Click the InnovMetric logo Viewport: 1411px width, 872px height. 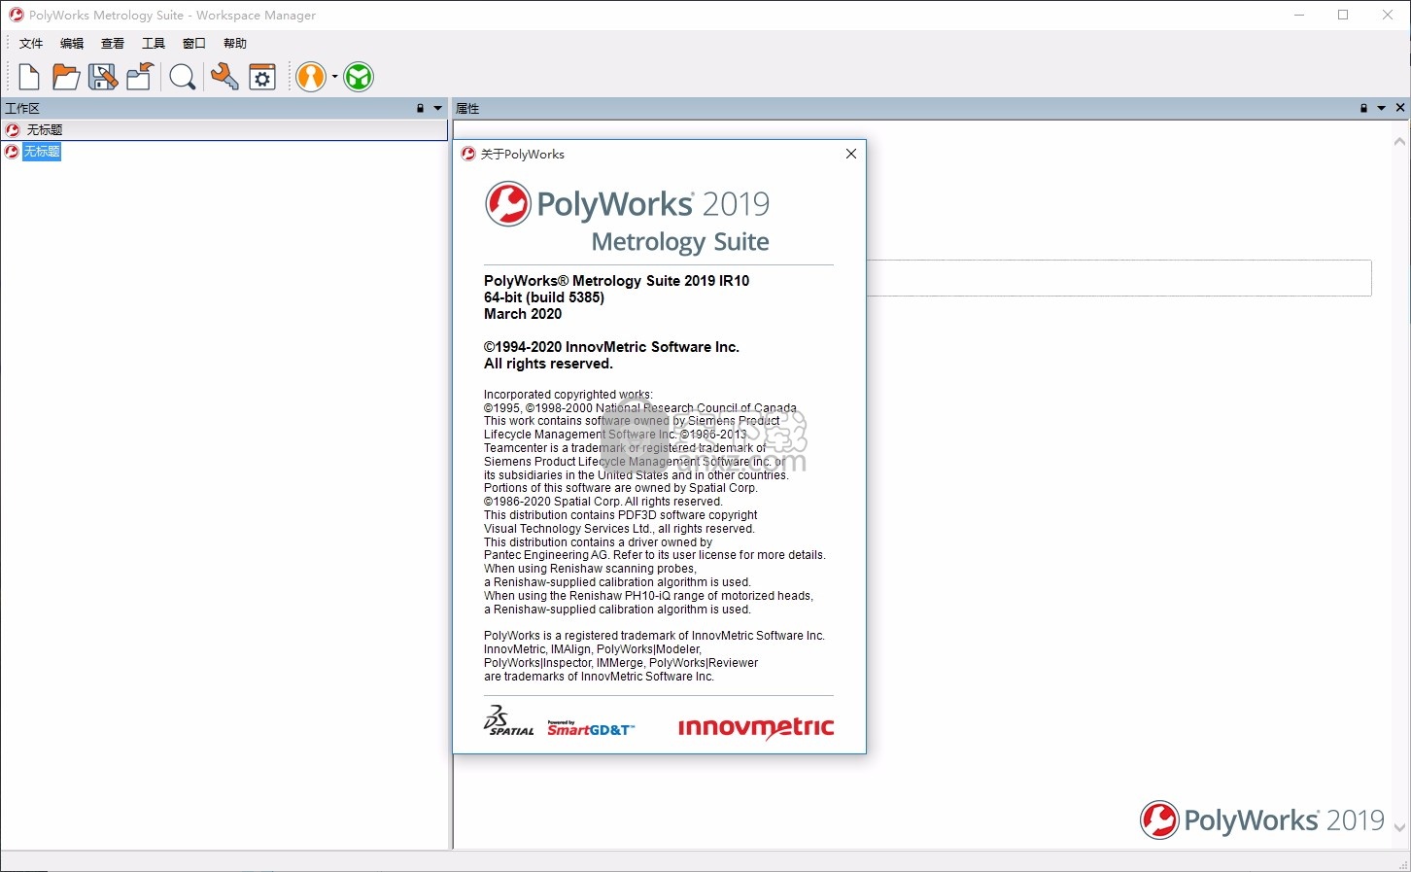(755, 727)
